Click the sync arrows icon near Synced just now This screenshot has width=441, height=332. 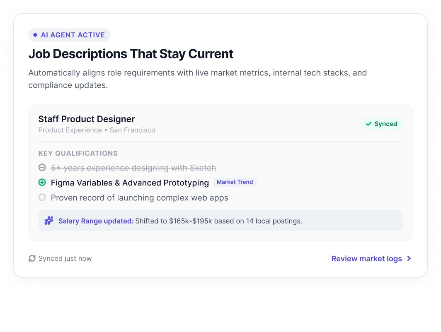point(32,258)
